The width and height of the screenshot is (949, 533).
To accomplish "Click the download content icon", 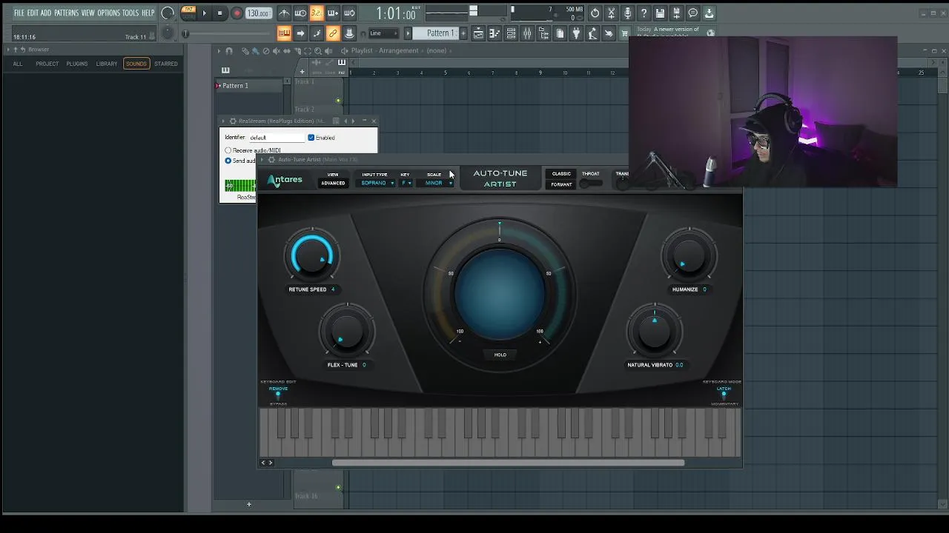I will click(709, 13).
